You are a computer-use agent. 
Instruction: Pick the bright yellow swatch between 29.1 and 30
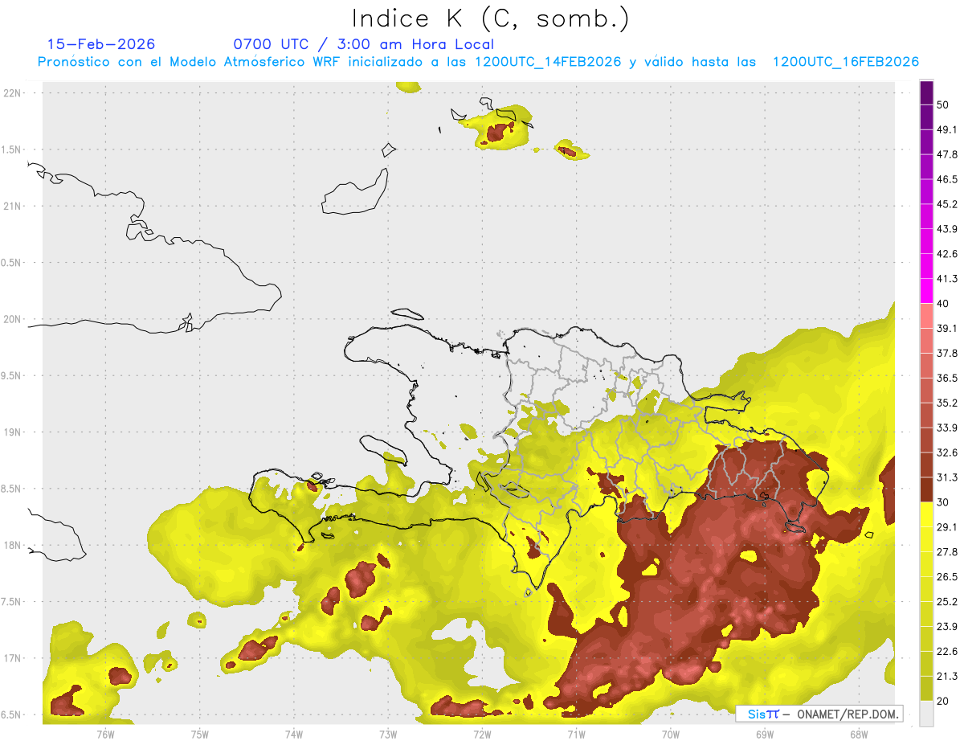point(926,515)
